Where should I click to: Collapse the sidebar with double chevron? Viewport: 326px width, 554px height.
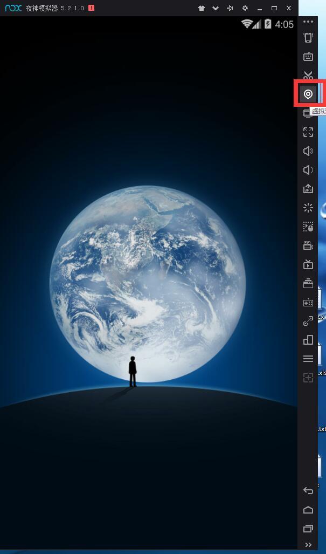[x=308, y=545]
